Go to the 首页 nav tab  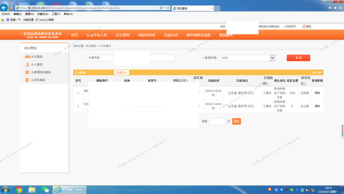(x=74, y=35)
